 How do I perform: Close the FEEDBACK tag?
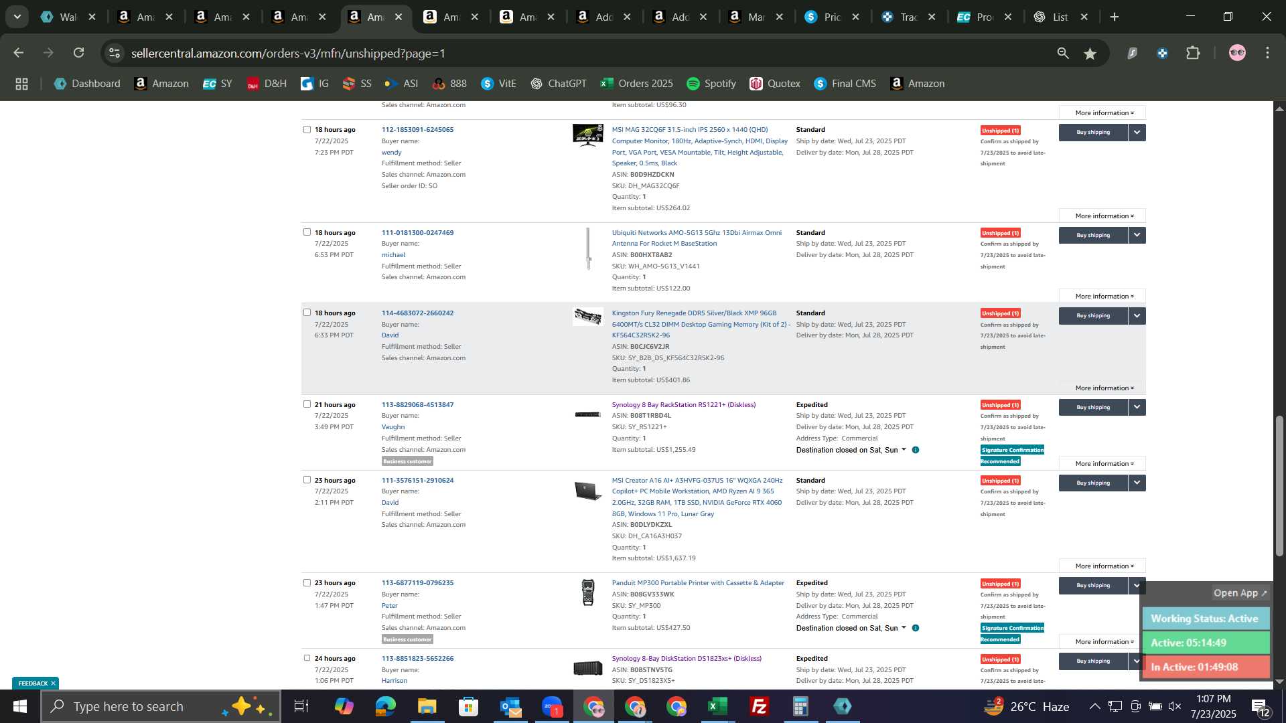click(x=53, y=684)
